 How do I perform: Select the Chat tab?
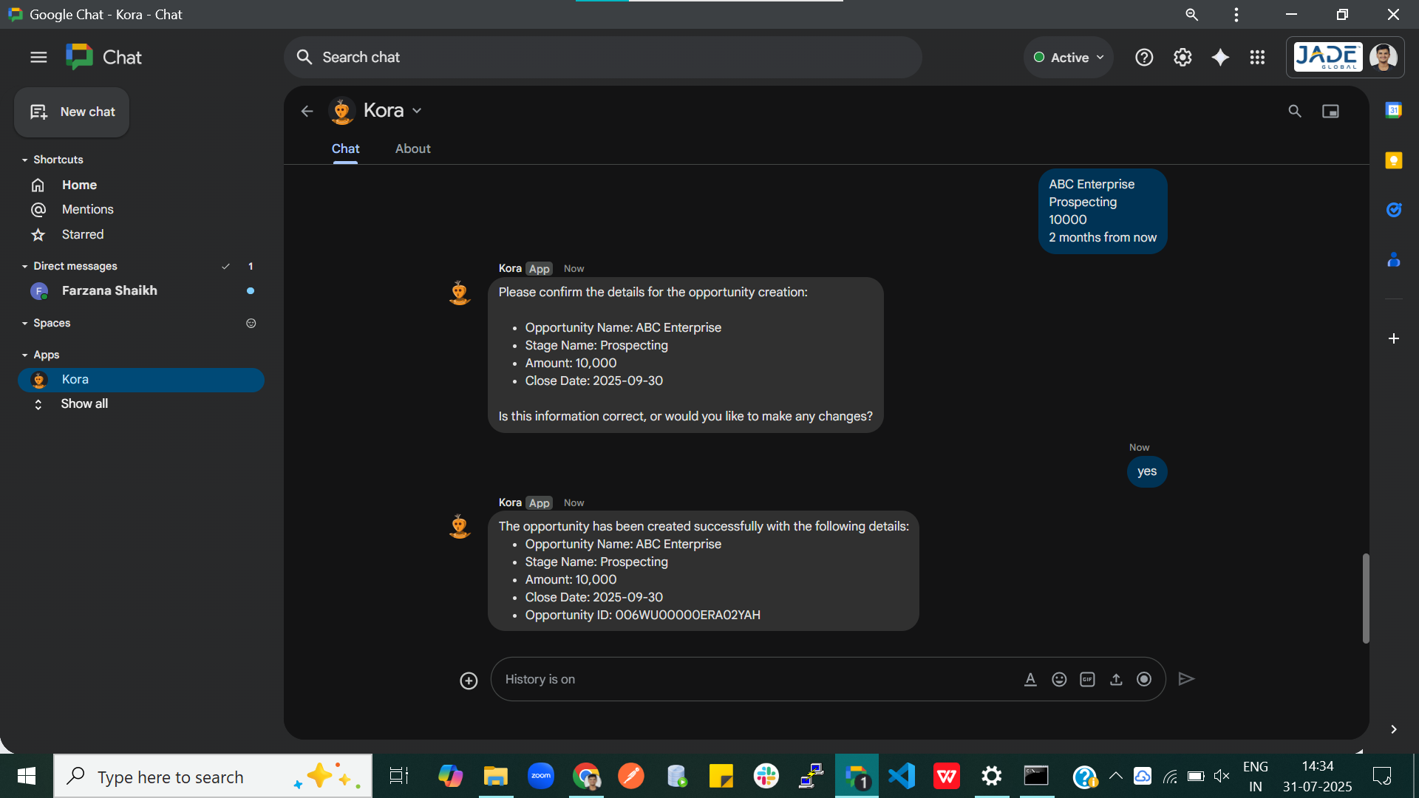345,149
